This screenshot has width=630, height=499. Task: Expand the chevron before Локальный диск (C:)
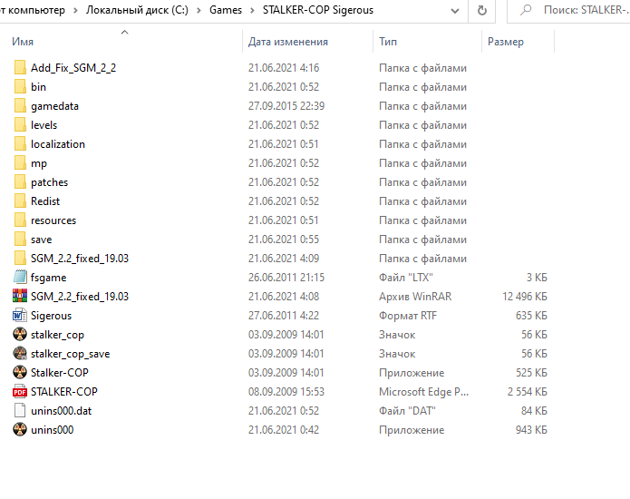pos(75,11)
